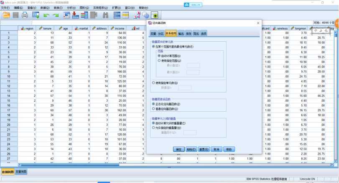Choose 自动计算允许的重叠量(T) radio button

pyautogui.click(x=153, y=123)
